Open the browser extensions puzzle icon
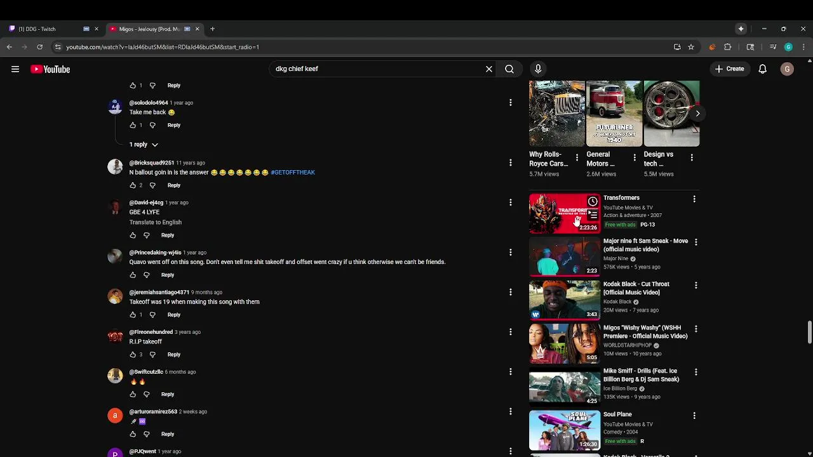The width and height of the screenshot is (813, 457). click(x=728, y=47)
